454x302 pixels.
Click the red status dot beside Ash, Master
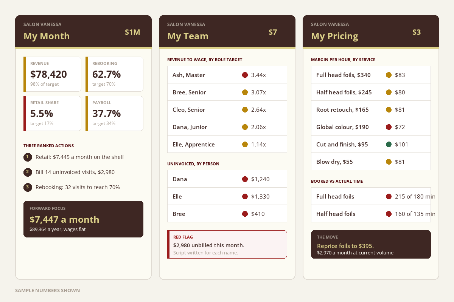point(245,75)
